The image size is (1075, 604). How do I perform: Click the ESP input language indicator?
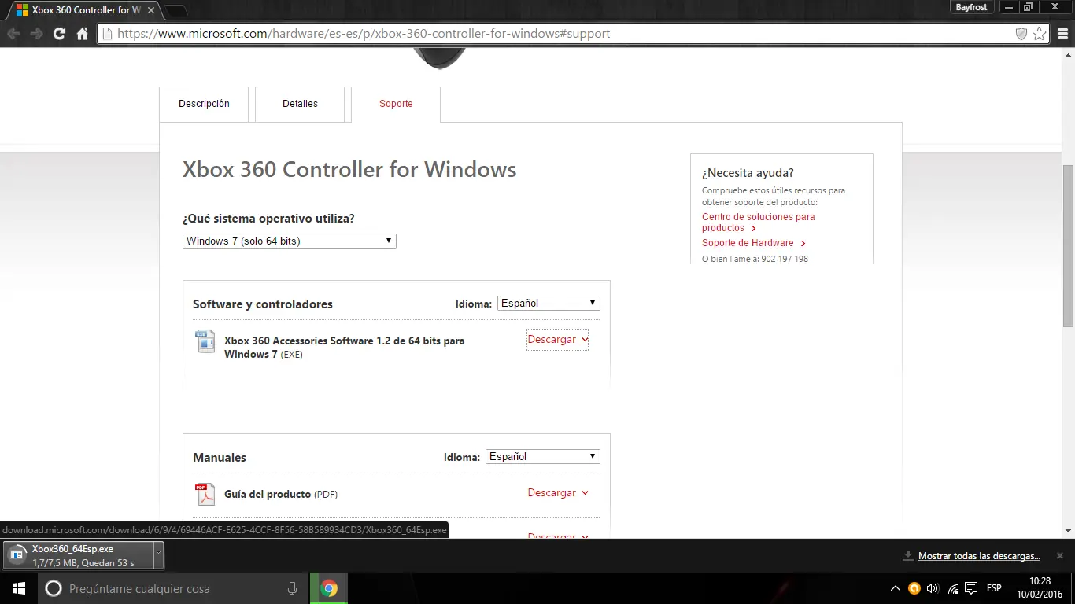tap(994, 588)
